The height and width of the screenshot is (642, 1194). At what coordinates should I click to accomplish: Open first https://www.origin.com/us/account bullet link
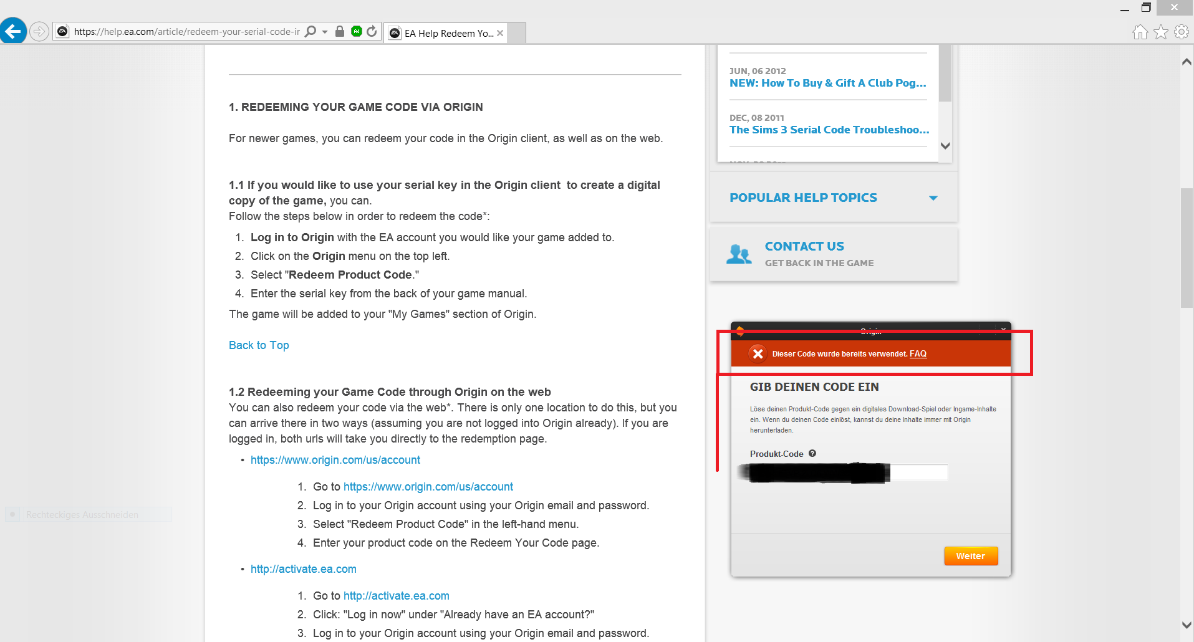pyautogui.click(x=335, y=460)
